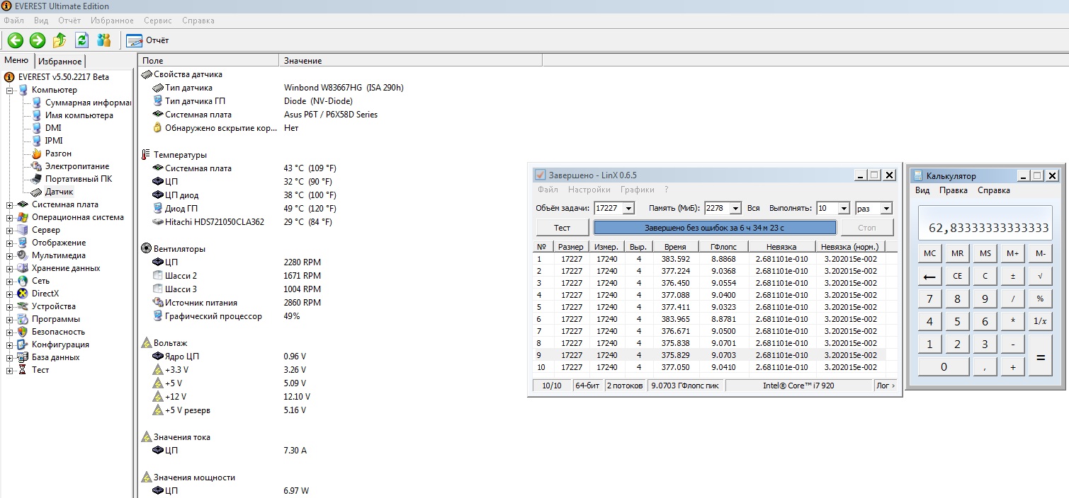
Task: Click the LinX completed progress bar
Action: [x=715, y=228]
